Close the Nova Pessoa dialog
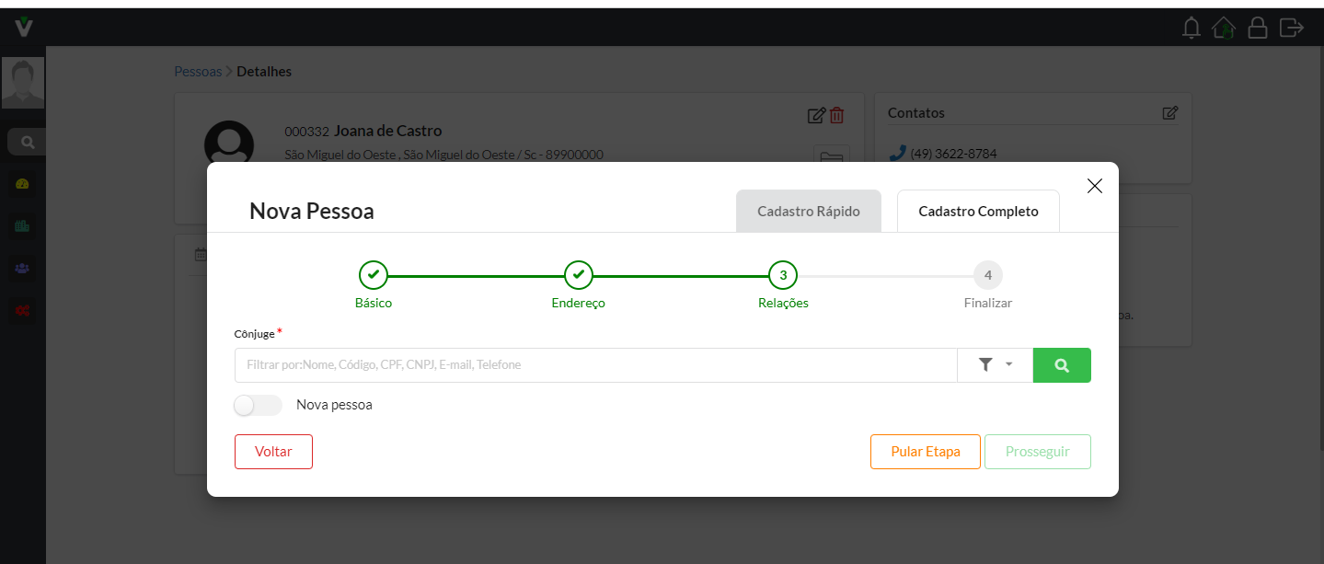The height and width of the screenshot is (564, 1324). pyautogui.click(x=1094, y=186)
